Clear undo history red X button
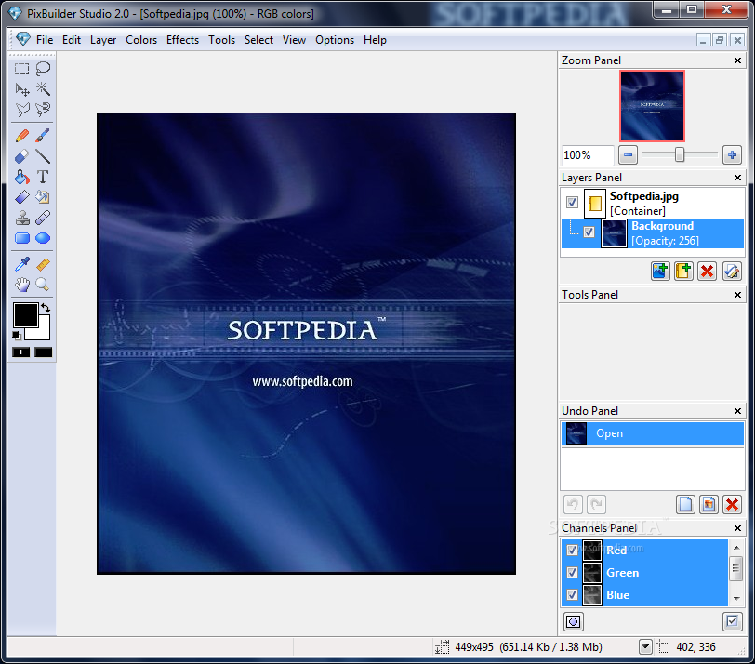Image resolution: width=755 pixels, height=664 pixels. click(732, 505)
